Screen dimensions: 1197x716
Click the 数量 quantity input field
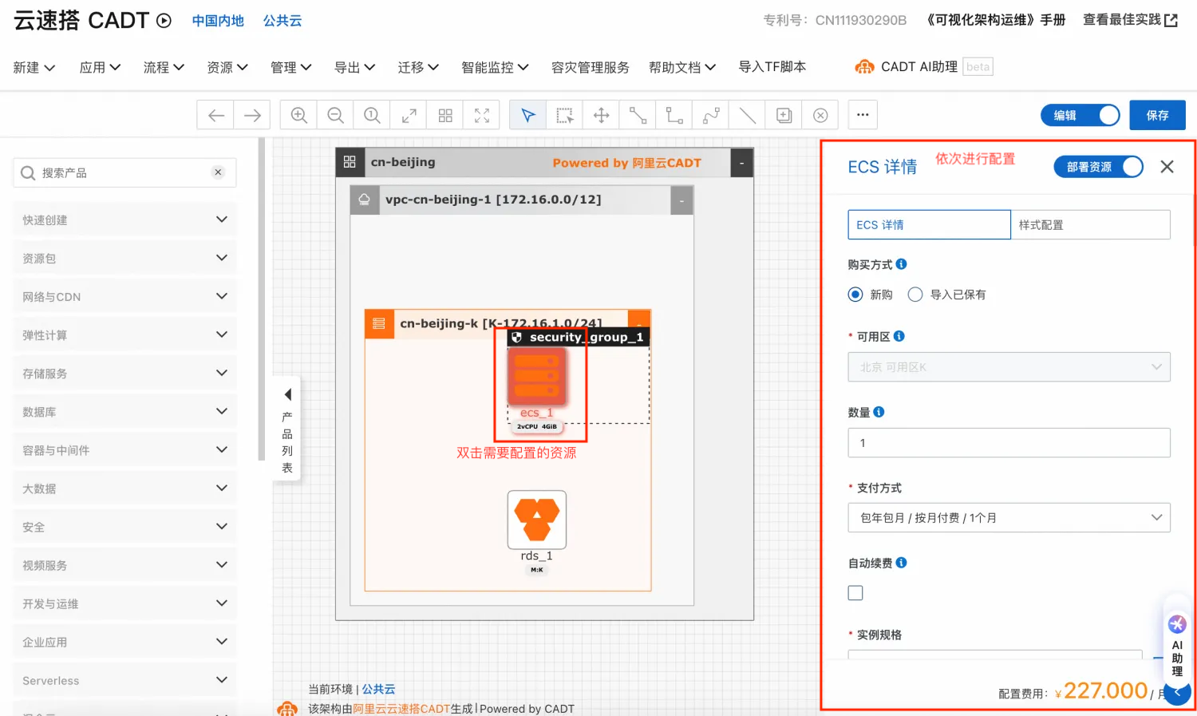[x=1009, y=443]
